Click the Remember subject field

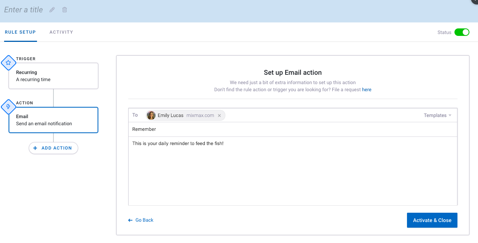tap(293, 129)
